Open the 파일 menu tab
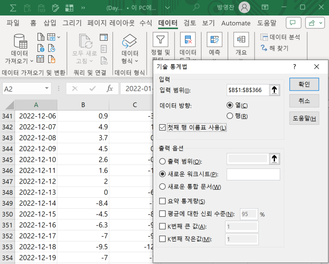Screen dimensions: 329x264 pos(13,23)
